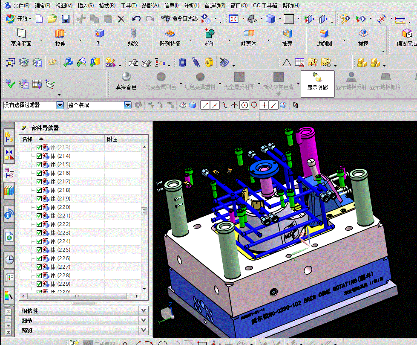417x345 pixels.
Task: Click the 边倒圆 edge blend tool
Action: click(324, 38)
